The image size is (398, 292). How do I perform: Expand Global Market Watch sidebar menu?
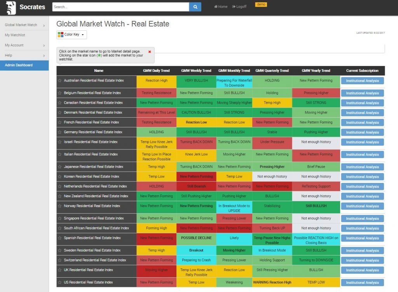[24, 25]
